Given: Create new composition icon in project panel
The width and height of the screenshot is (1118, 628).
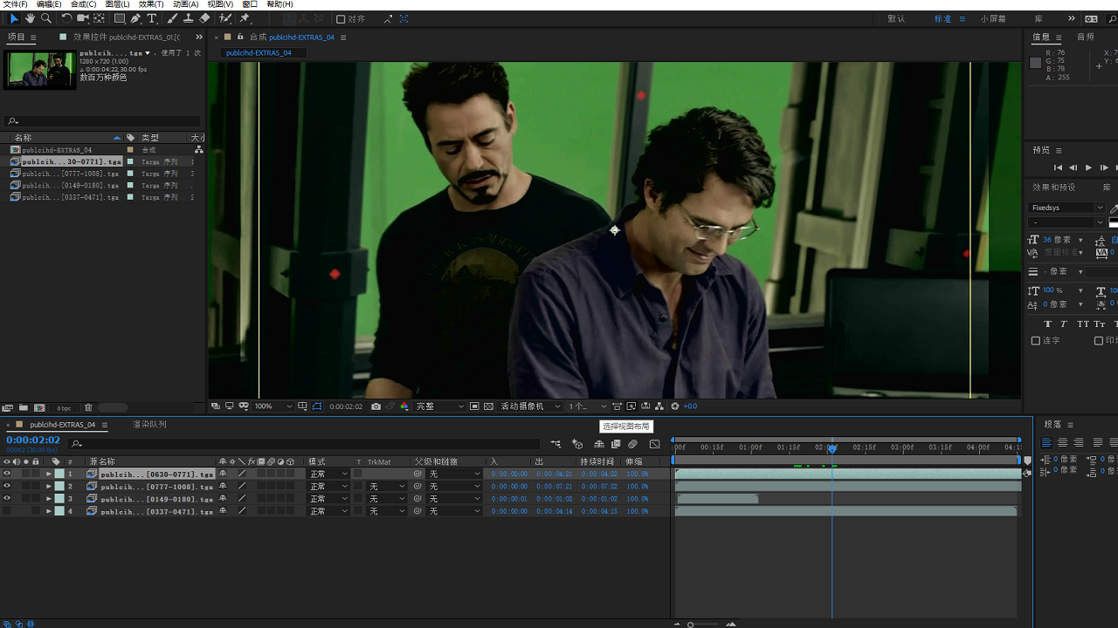Looking at the screenshot, I should click(39, 407).
